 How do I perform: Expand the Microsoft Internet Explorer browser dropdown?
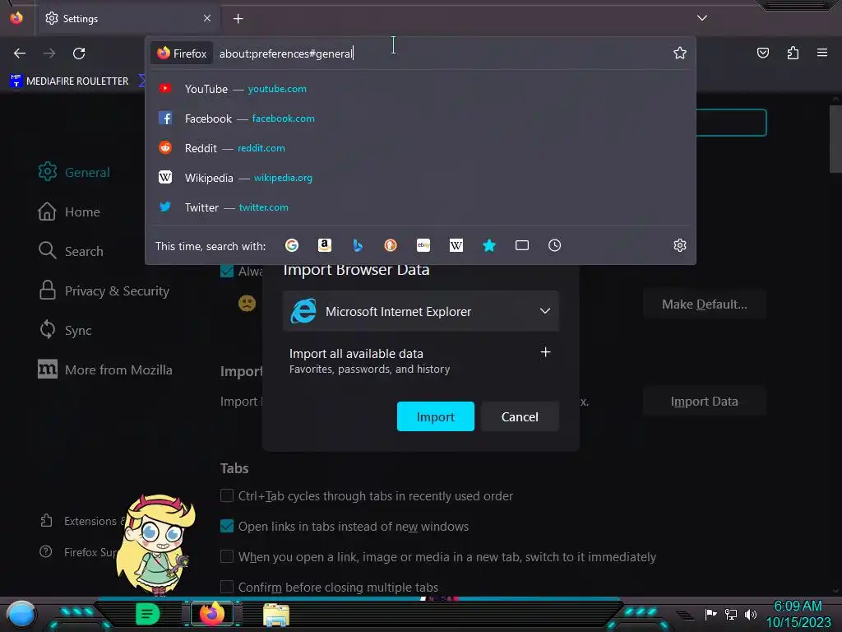coord(421,311)
